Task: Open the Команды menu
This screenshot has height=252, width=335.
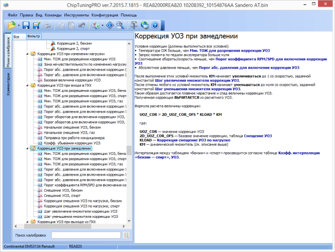Action: pos(53,15)
